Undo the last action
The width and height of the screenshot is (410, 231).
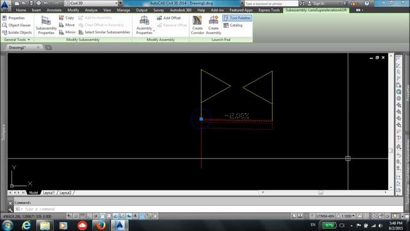click(45, 3)
